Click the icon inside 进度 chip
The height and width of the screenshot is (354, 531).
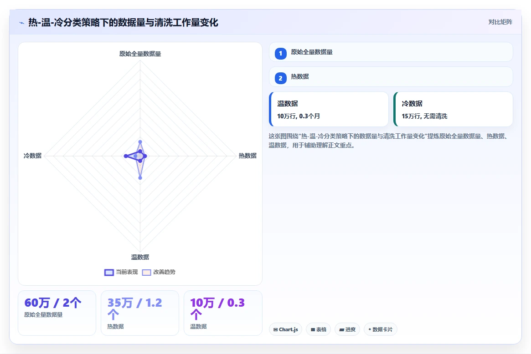342,329
